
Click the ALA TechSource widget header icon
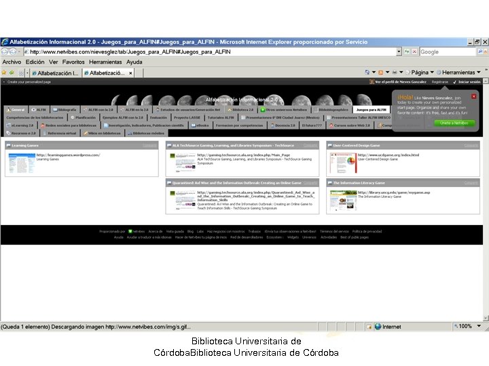point(169,145)
